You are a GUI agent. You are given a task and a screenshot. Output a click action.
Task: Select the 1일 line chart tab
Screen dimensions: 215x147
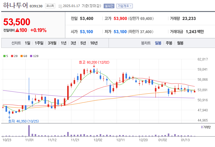[28, 43]
